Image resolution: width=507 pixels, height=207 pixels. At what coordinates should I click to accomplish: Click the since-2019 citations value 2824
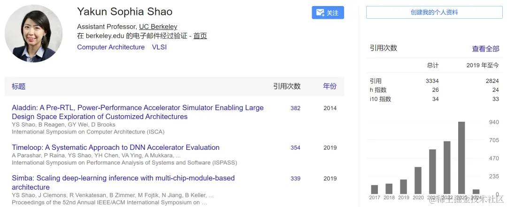pos(492,81)
